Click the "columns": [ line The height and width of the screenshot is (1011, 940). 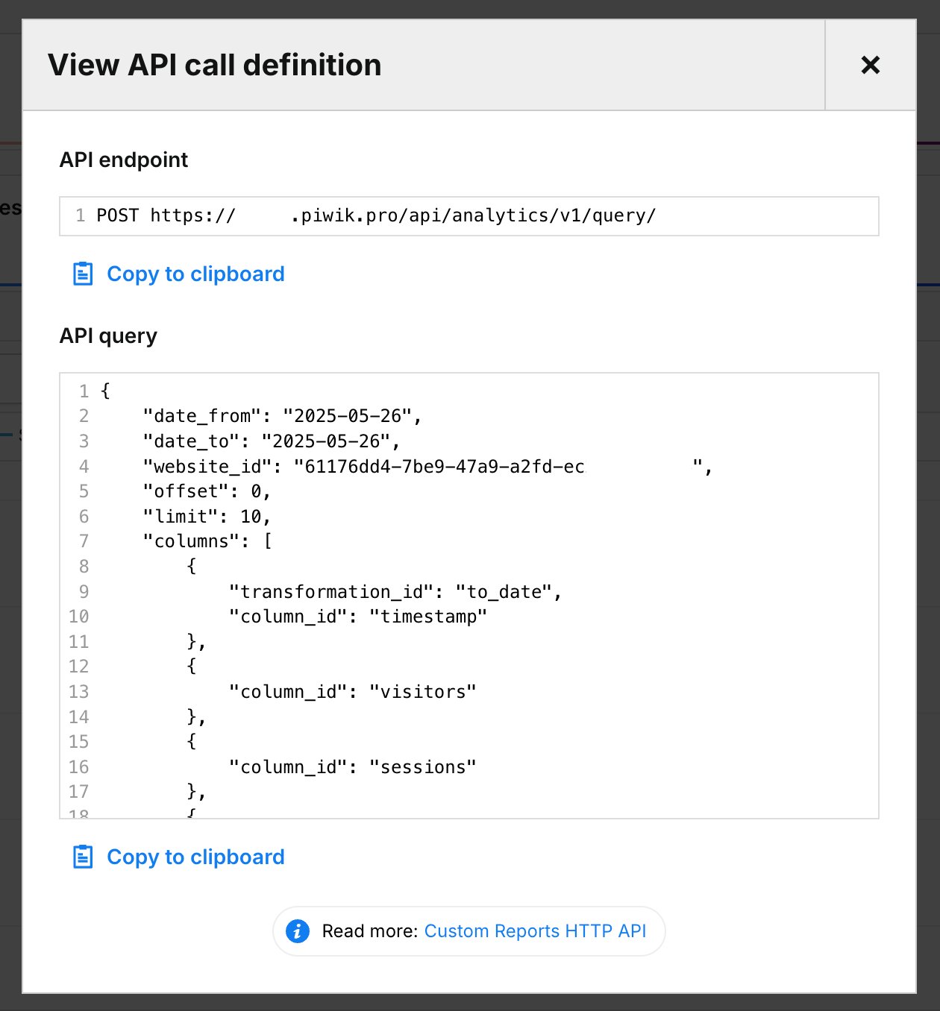(208, 541)
